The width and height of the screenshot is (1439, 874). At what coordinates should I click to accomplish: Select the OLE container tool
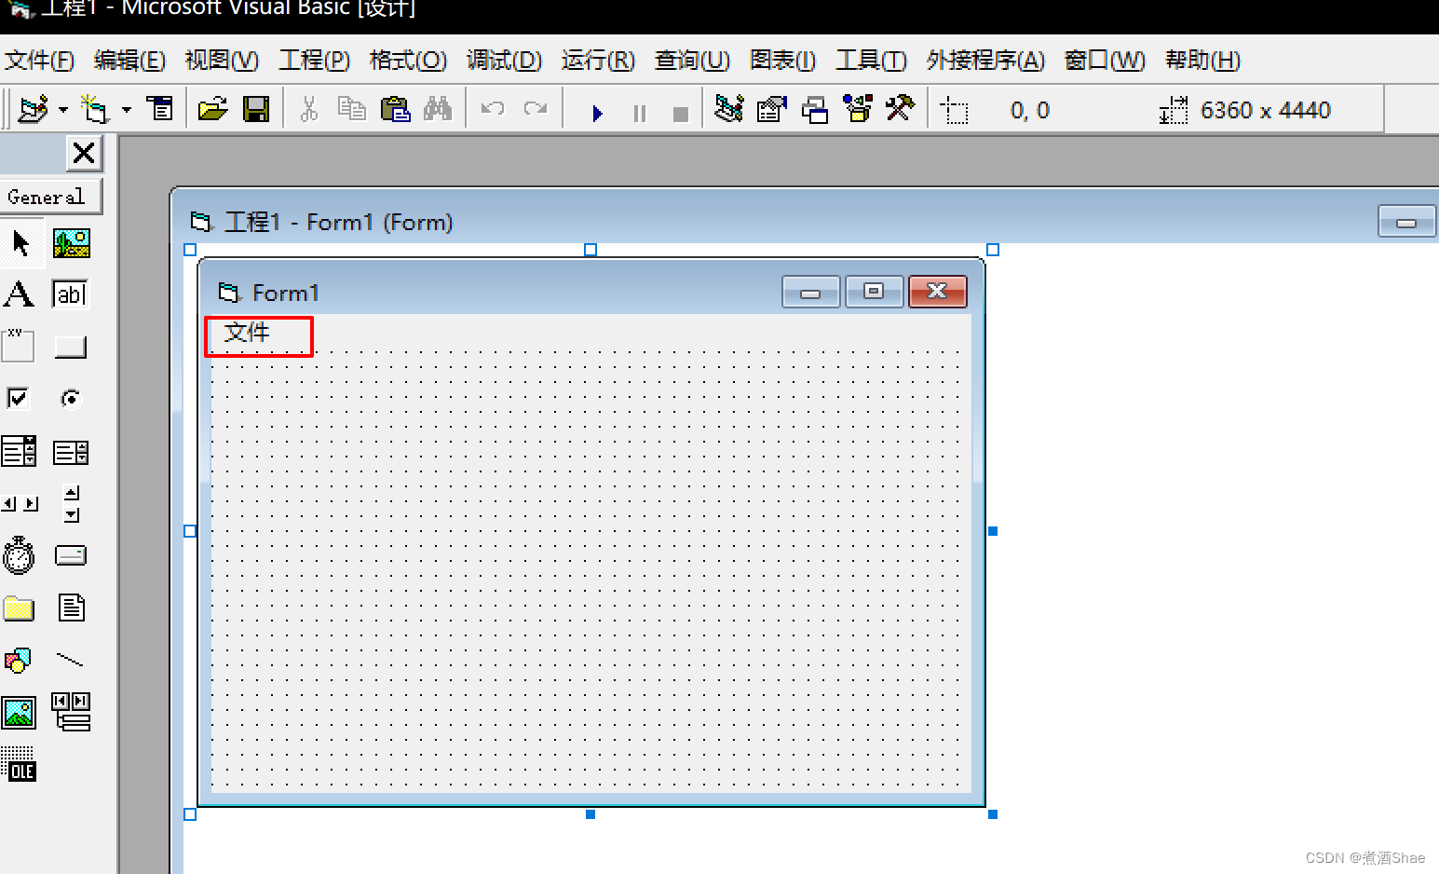(19, 765)
